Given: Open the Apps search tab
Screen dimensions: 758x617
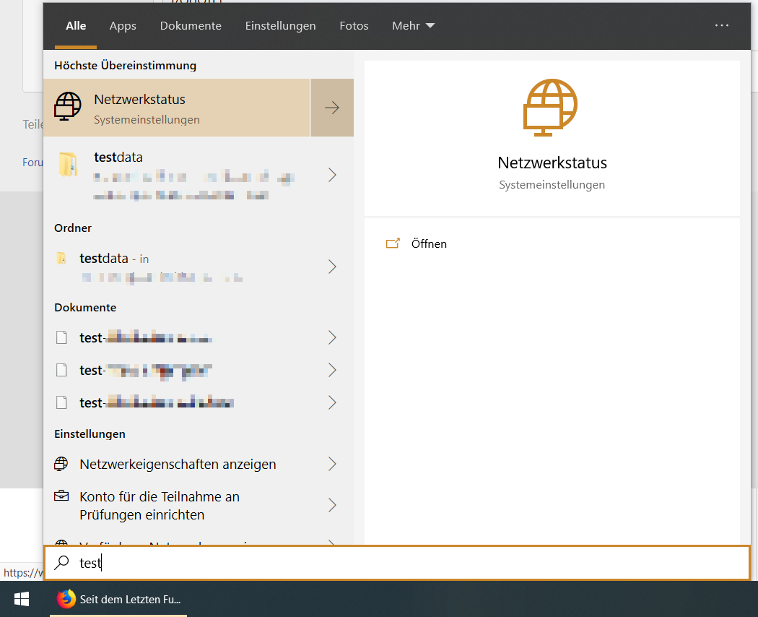Looking at the screenshot, I should 123,25.
